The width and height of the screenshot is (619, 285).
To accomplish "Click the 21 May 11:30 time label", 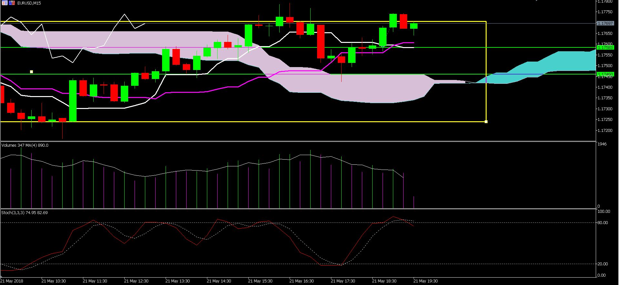I will point(95,281).
